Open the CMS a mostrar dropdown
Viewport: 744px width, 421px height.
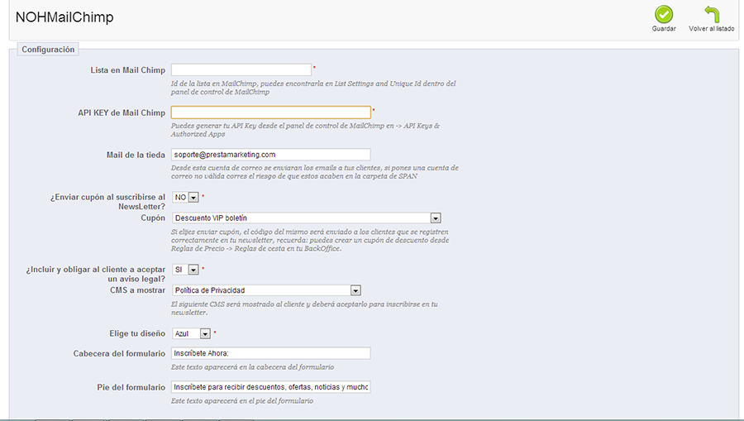point(267,290)
